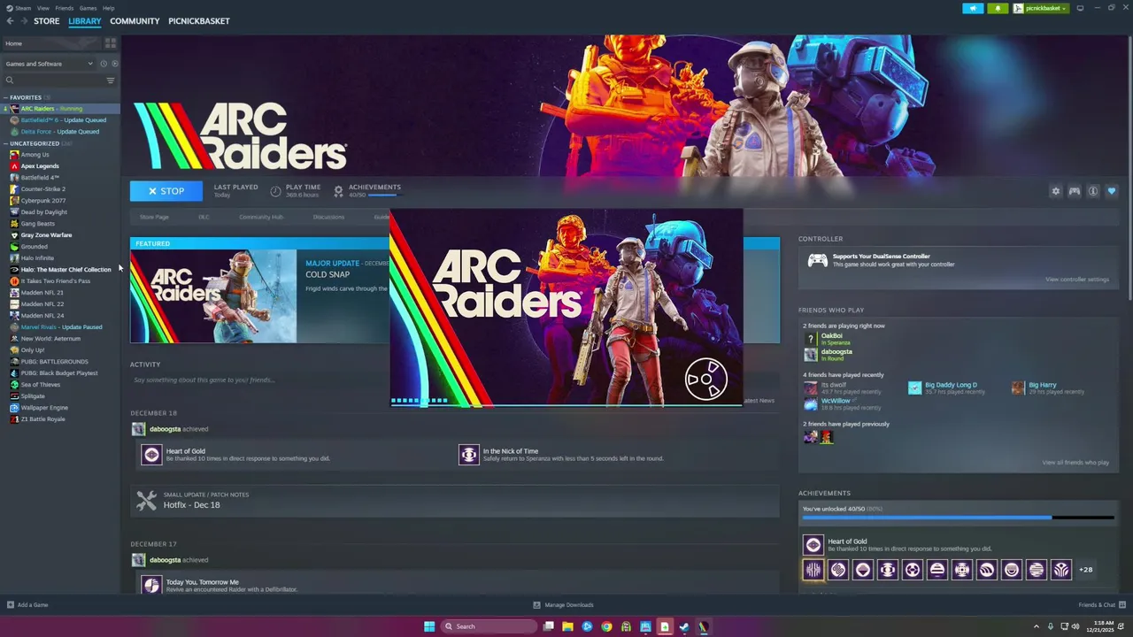Open controller layout icon
The height and width of the screenshot is (637, 1133).
[x=1075, y=191]
